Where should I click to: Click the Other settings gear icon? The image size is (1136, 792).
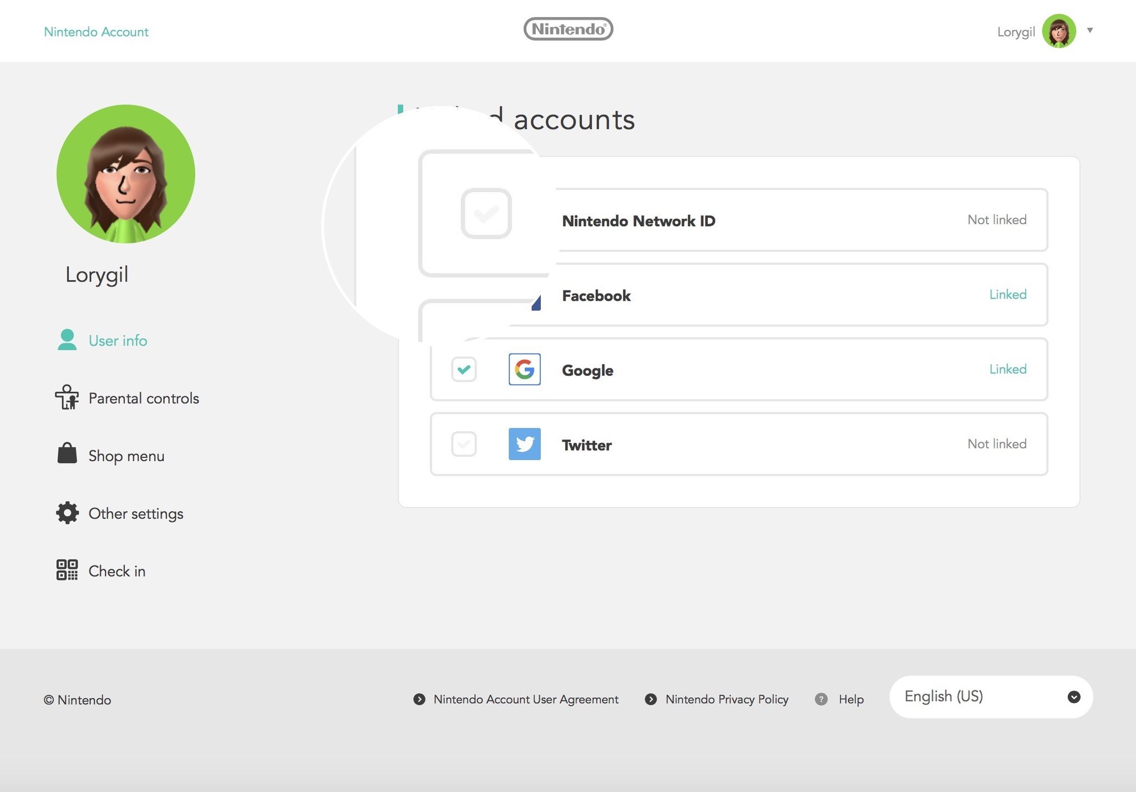pyautogui.click(x=67, y=512)
